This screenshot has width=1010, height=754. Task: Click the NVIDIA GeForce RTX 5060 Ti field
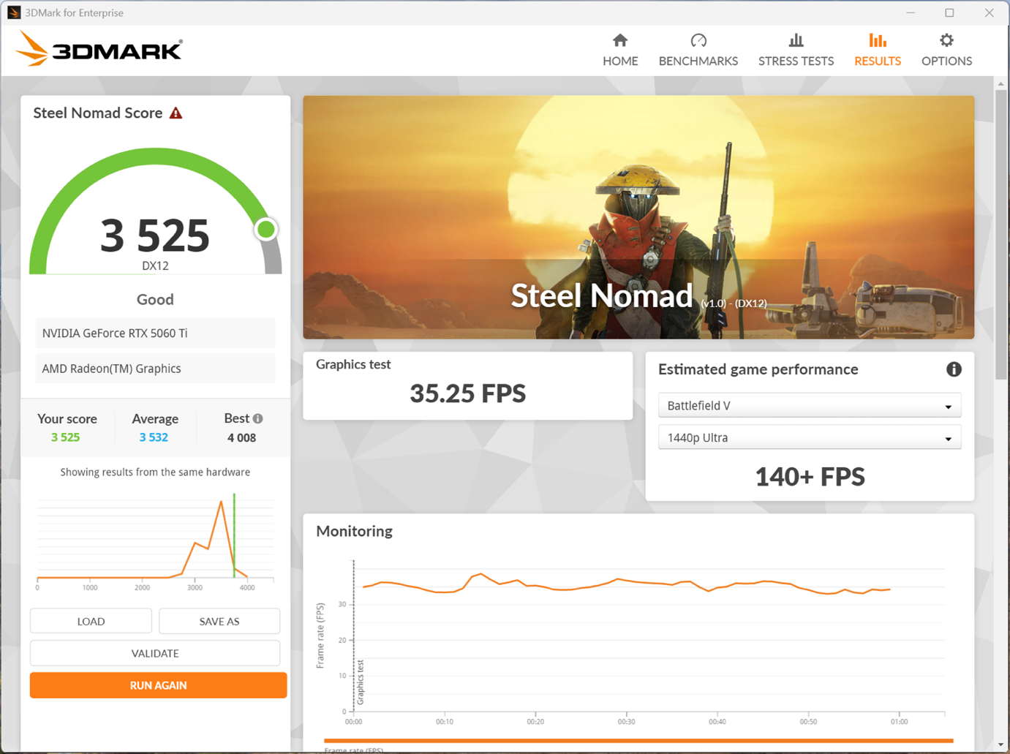click(x=155, y=333)
